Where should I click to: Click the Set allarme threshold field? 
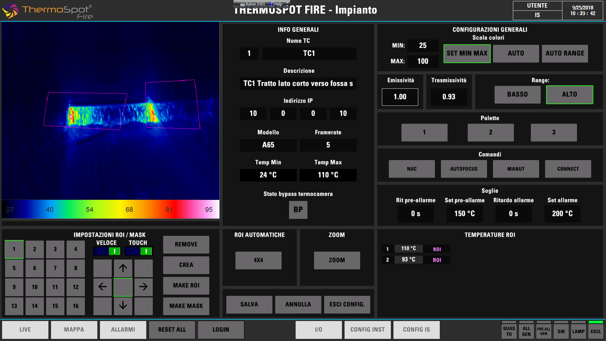coord(562,214)
